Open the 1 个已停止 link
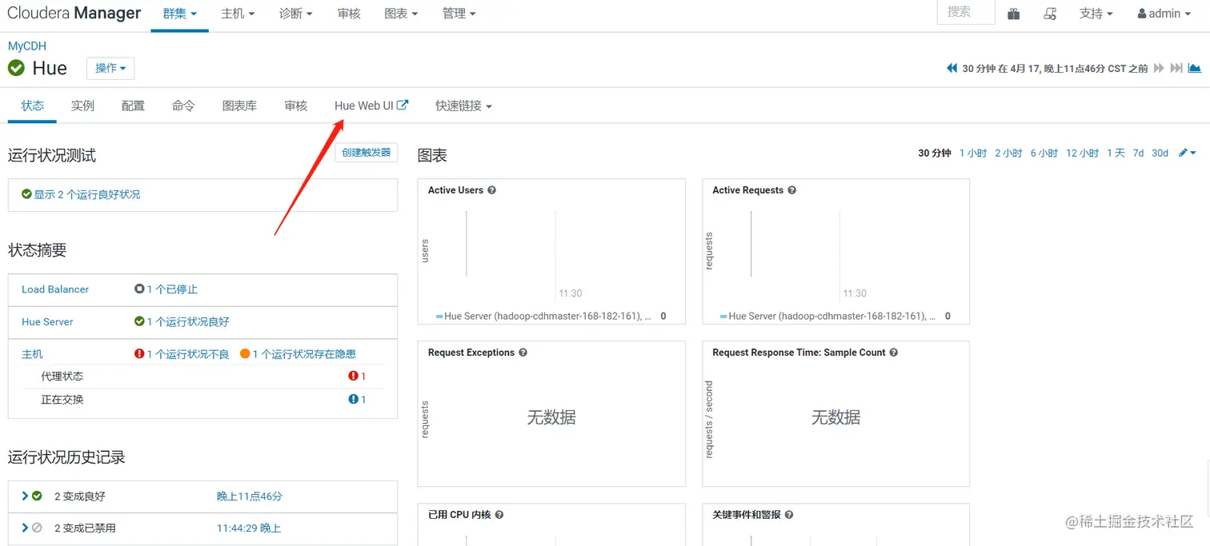Viewport: 1210px width, 546px height. [x=172, y=289]
